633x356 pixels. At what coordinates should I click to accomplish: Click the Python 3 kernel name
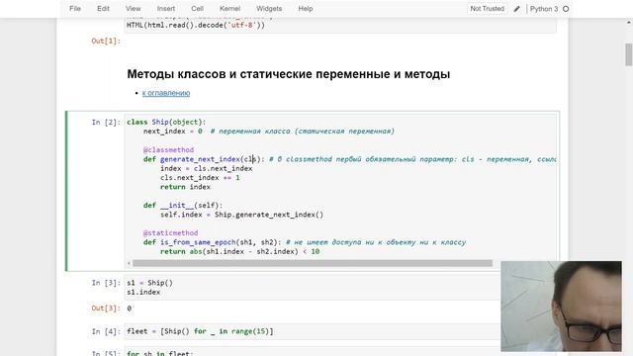544,9
